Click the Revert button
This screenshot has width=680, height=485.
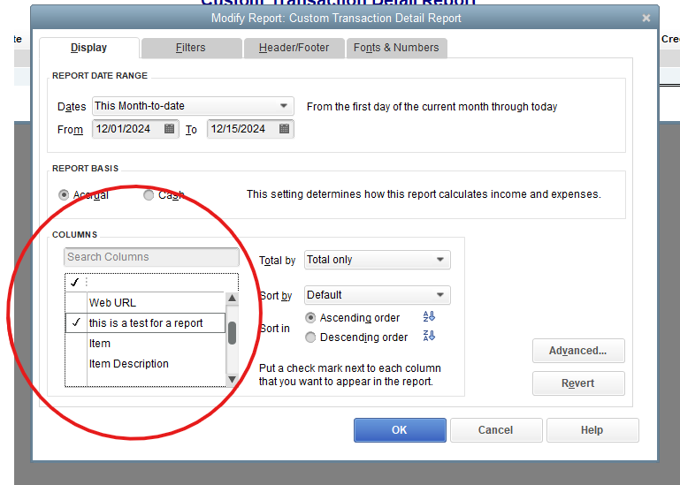[578, 383]
